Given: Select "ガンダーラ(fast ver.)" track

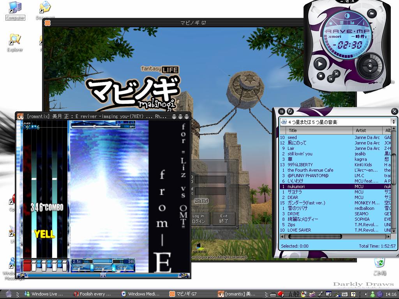Looking at the screenshot, I should click(x=335, y=203).
